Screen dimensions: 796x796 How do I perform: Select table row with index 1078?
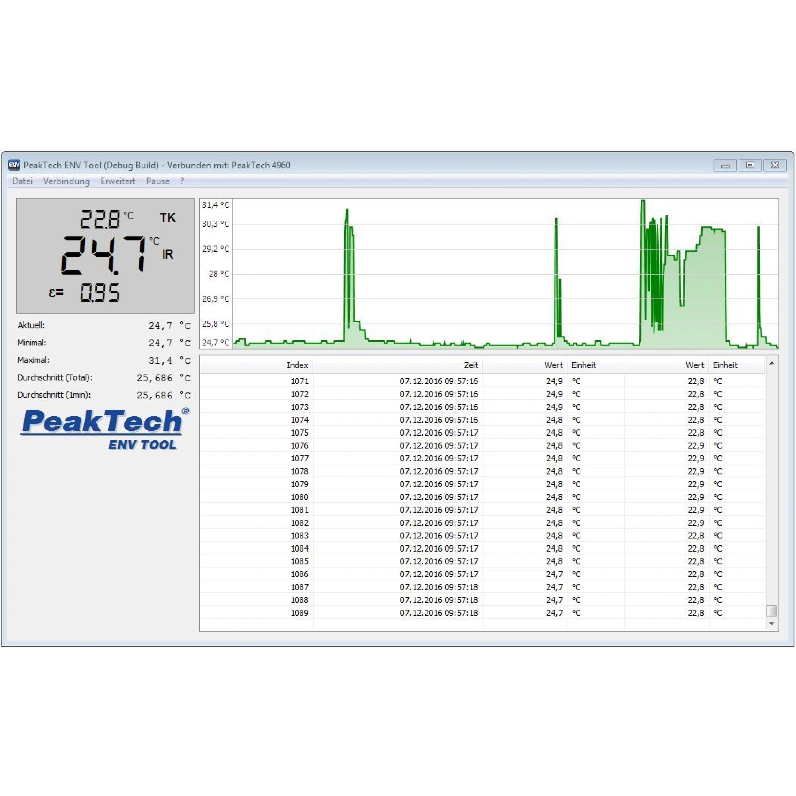[483, 471]
